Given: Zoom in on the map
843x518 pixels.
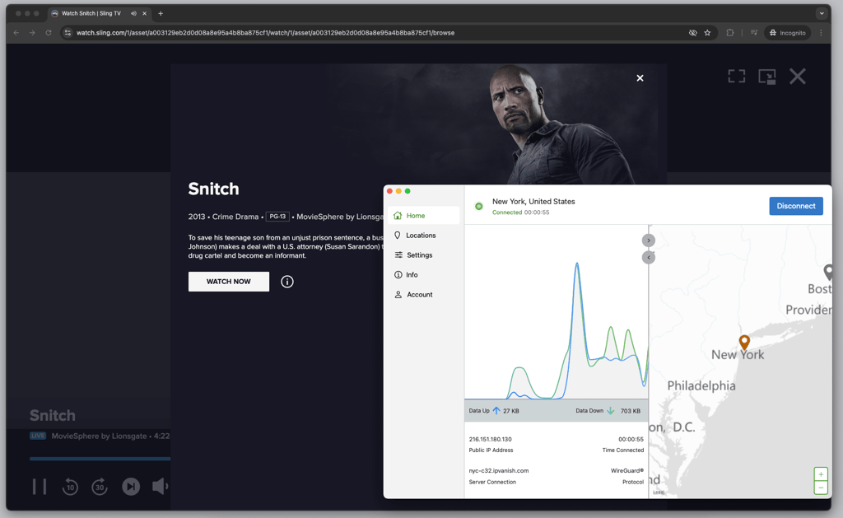Looking at the screenshot, I should [821, 474].
